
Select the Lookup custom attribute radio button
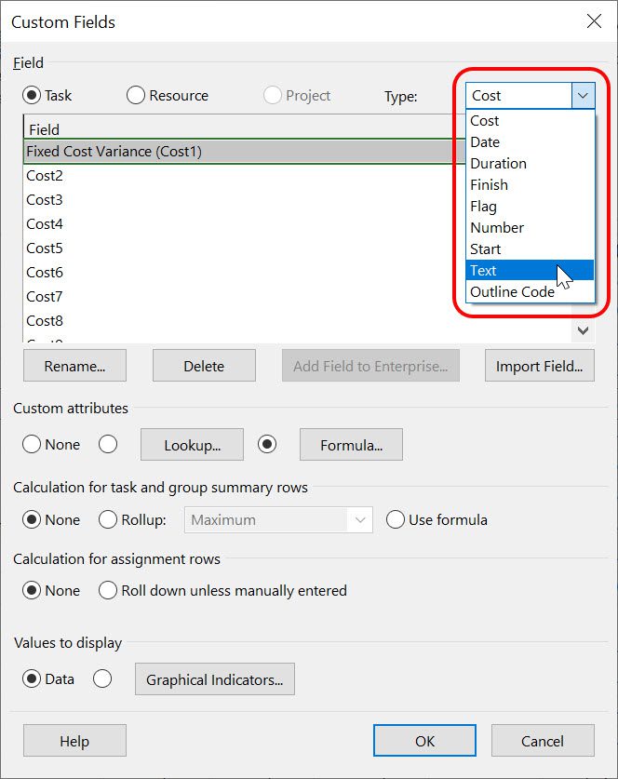coord(108,444)
